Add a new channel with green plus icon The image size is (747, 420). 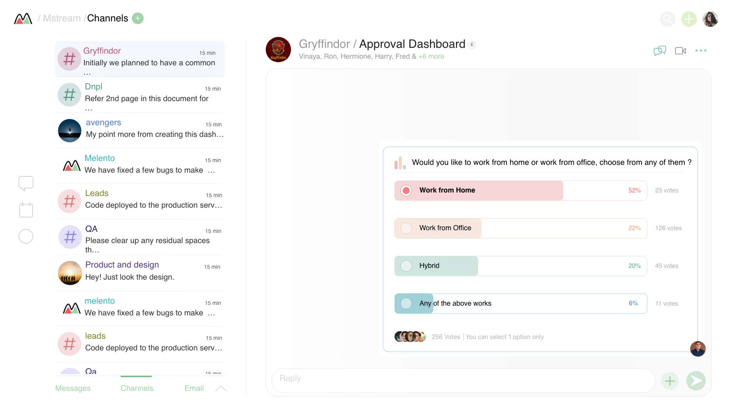[x=138, y=18]
